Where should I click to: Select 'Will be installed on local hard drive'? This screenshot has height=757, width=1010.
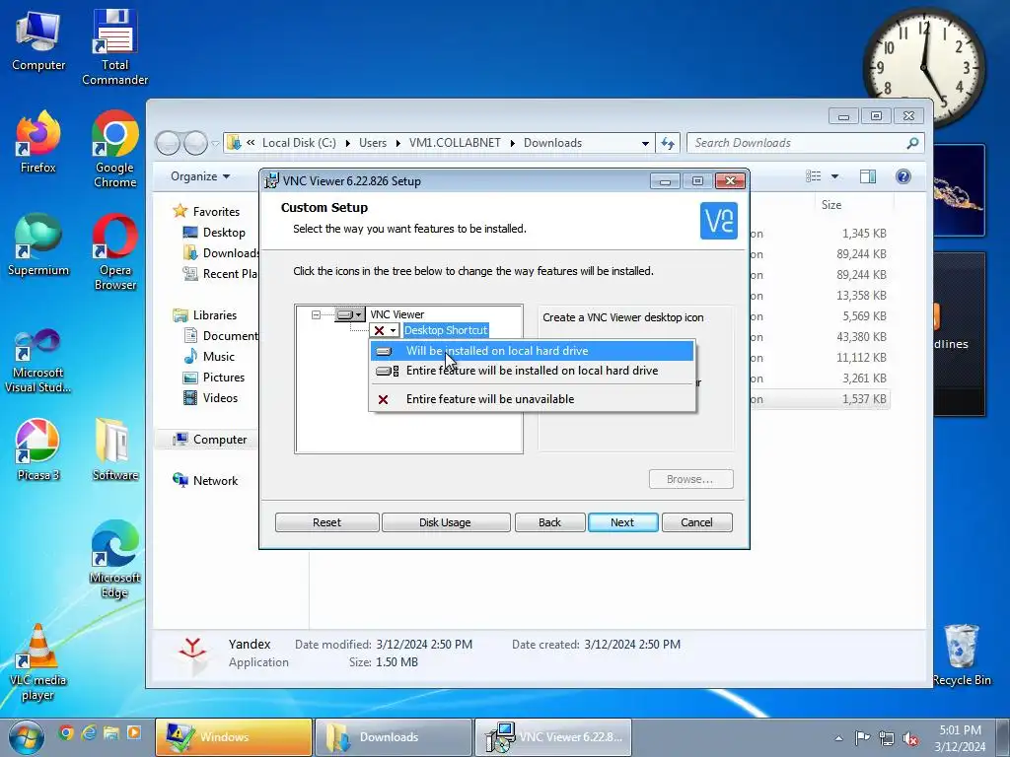[532, 351]
